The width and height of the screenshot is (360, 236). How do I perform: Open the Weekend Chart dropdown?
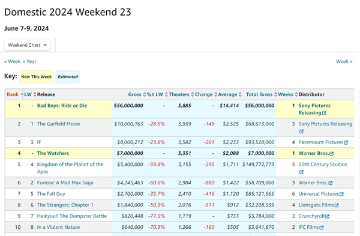click(x=27, y=45)
